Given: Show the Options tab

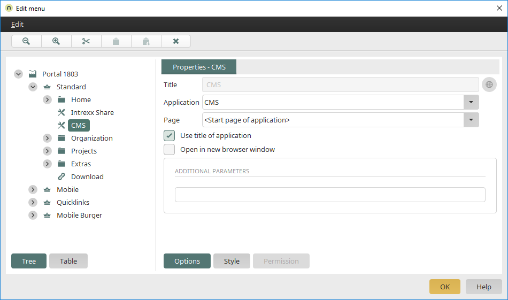Looking at the screenshot, I should point(187,261).
